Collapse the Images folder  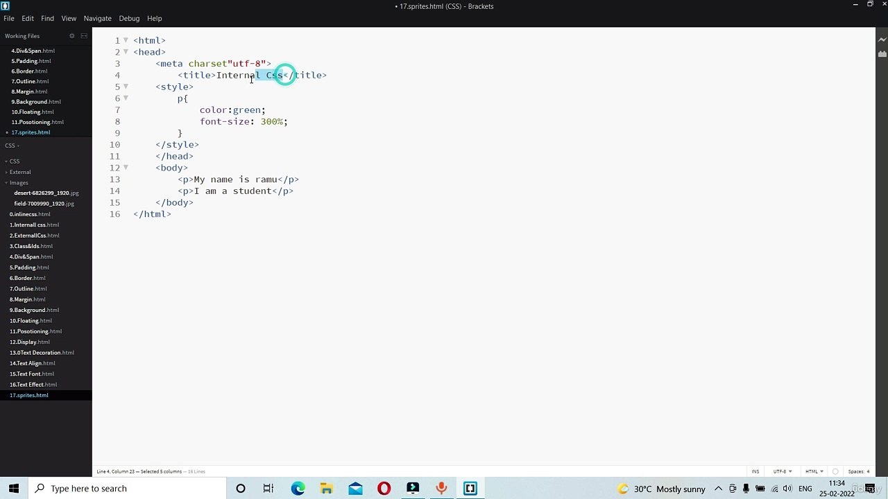6,183
